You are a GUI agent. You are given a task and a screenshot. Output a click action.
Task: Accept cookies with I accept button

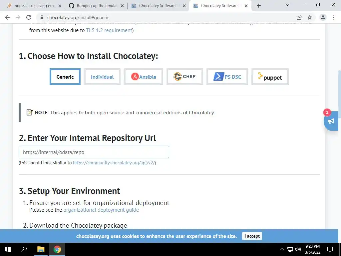tap(252, 236)
